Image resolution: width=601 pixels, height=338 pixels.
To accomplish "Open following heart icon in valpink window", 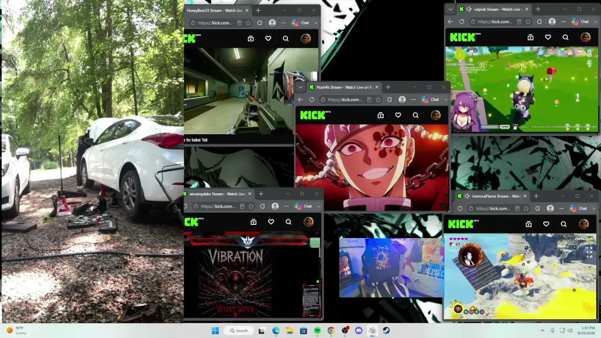I will coord(548,37).
